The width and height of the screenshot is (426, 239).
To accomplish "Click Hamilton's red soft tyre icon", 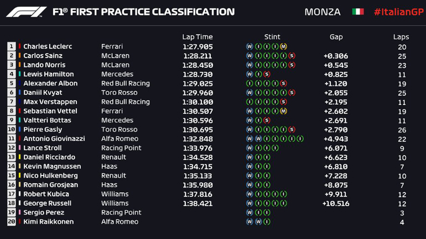I will (267, 74).
